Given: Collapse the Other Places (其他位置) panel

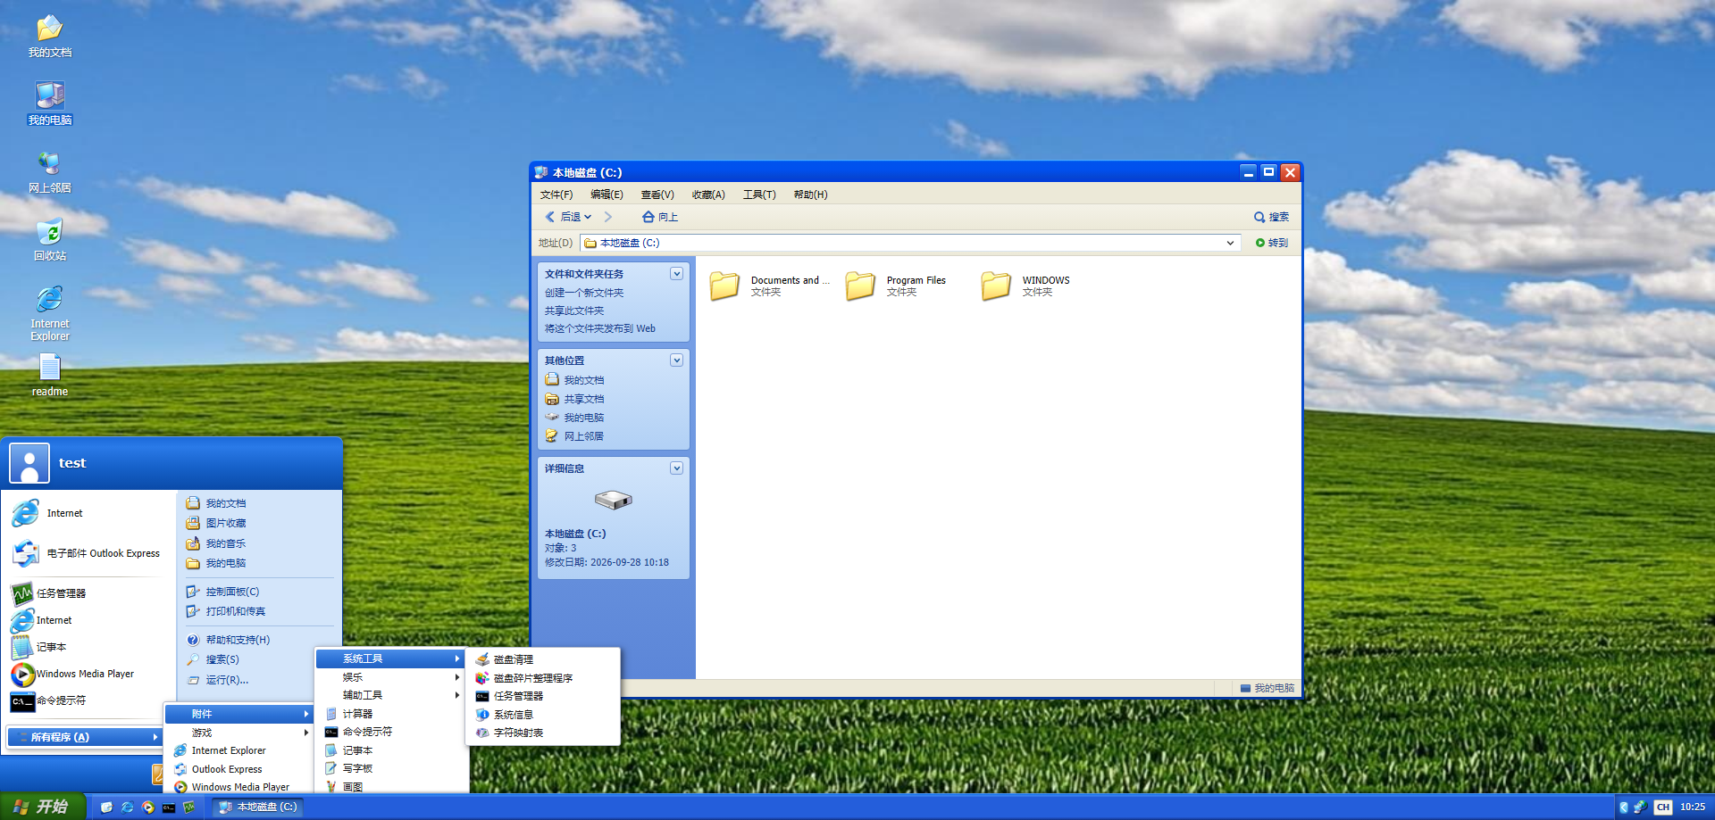Looking at the screenshot, I should (x=676, y=360).
